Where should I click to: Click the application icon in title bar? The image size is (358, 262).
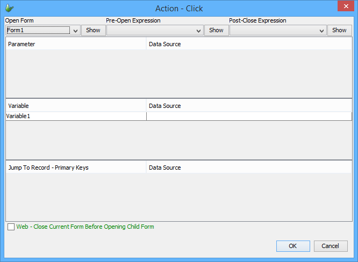[9, 8]
